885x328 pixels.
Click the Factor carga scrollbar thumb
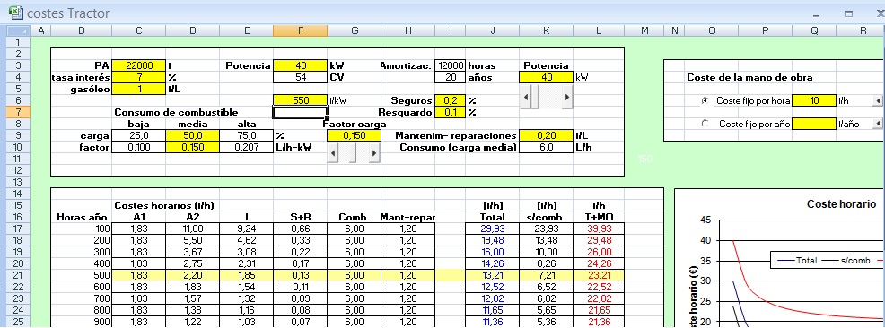tap(353, 152)
